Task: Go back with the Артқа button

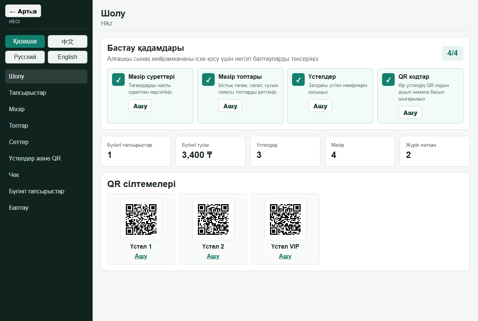Action: click(23, 11)
